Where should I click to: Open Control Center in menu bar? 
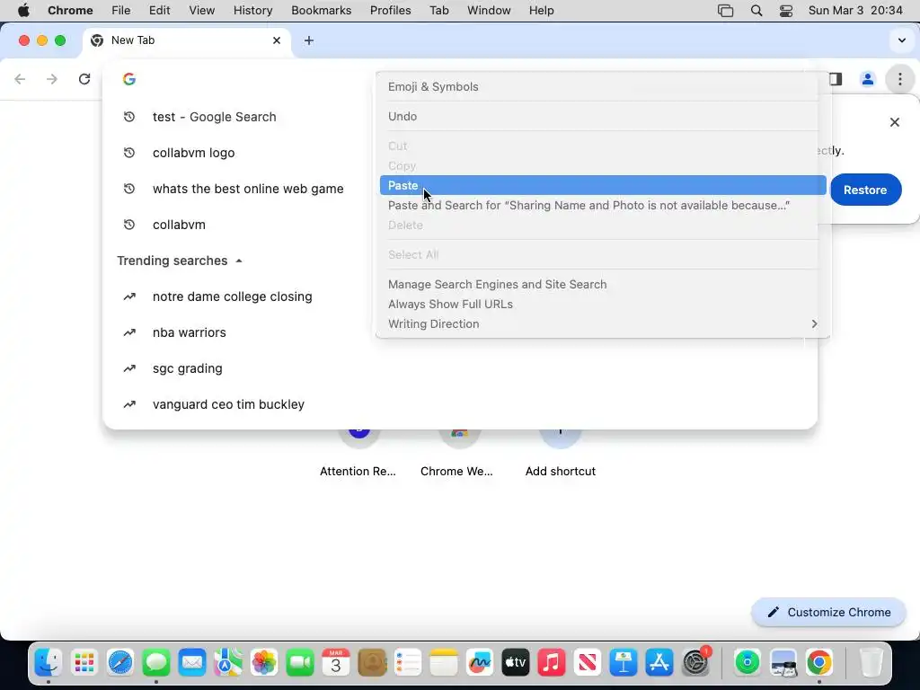785,11
